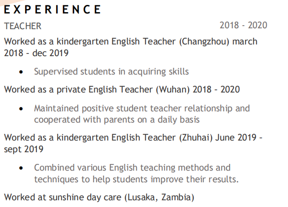288x207 pixels.
Task: Click the EXPERIENCE section heading
Action: [x=53, y=9]
